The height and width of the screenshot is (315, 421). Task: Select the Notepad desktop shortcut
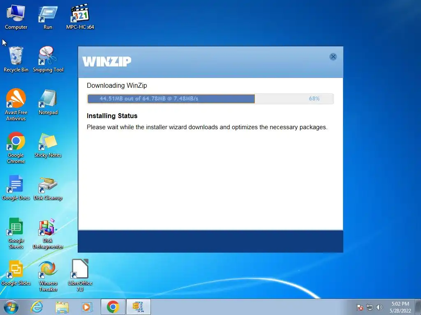click(x=48, y=102)
